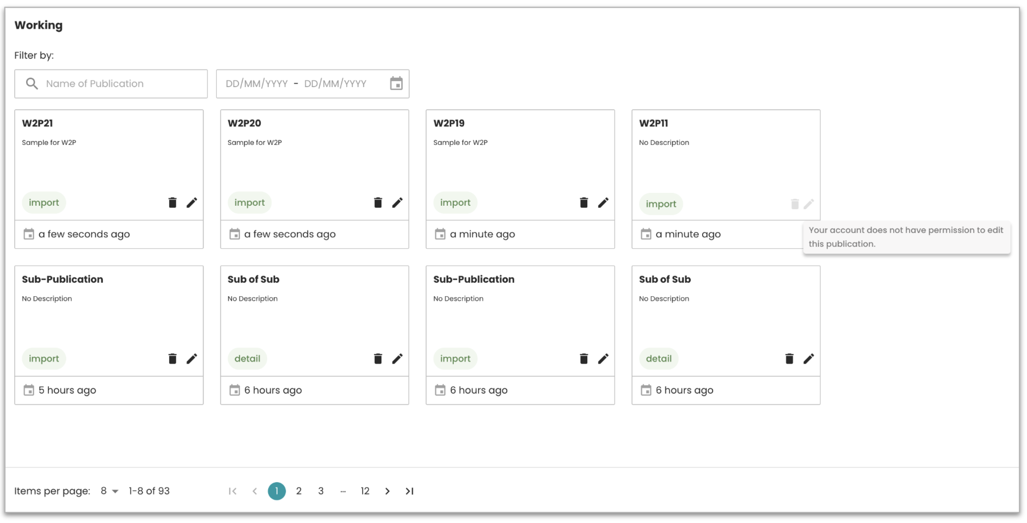
Task: Open the date range calendar picker
Action: 396,84
